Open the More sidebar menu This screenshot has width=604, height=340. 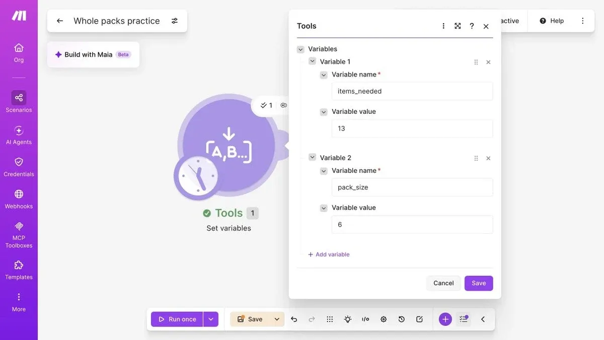click(19, 302)
